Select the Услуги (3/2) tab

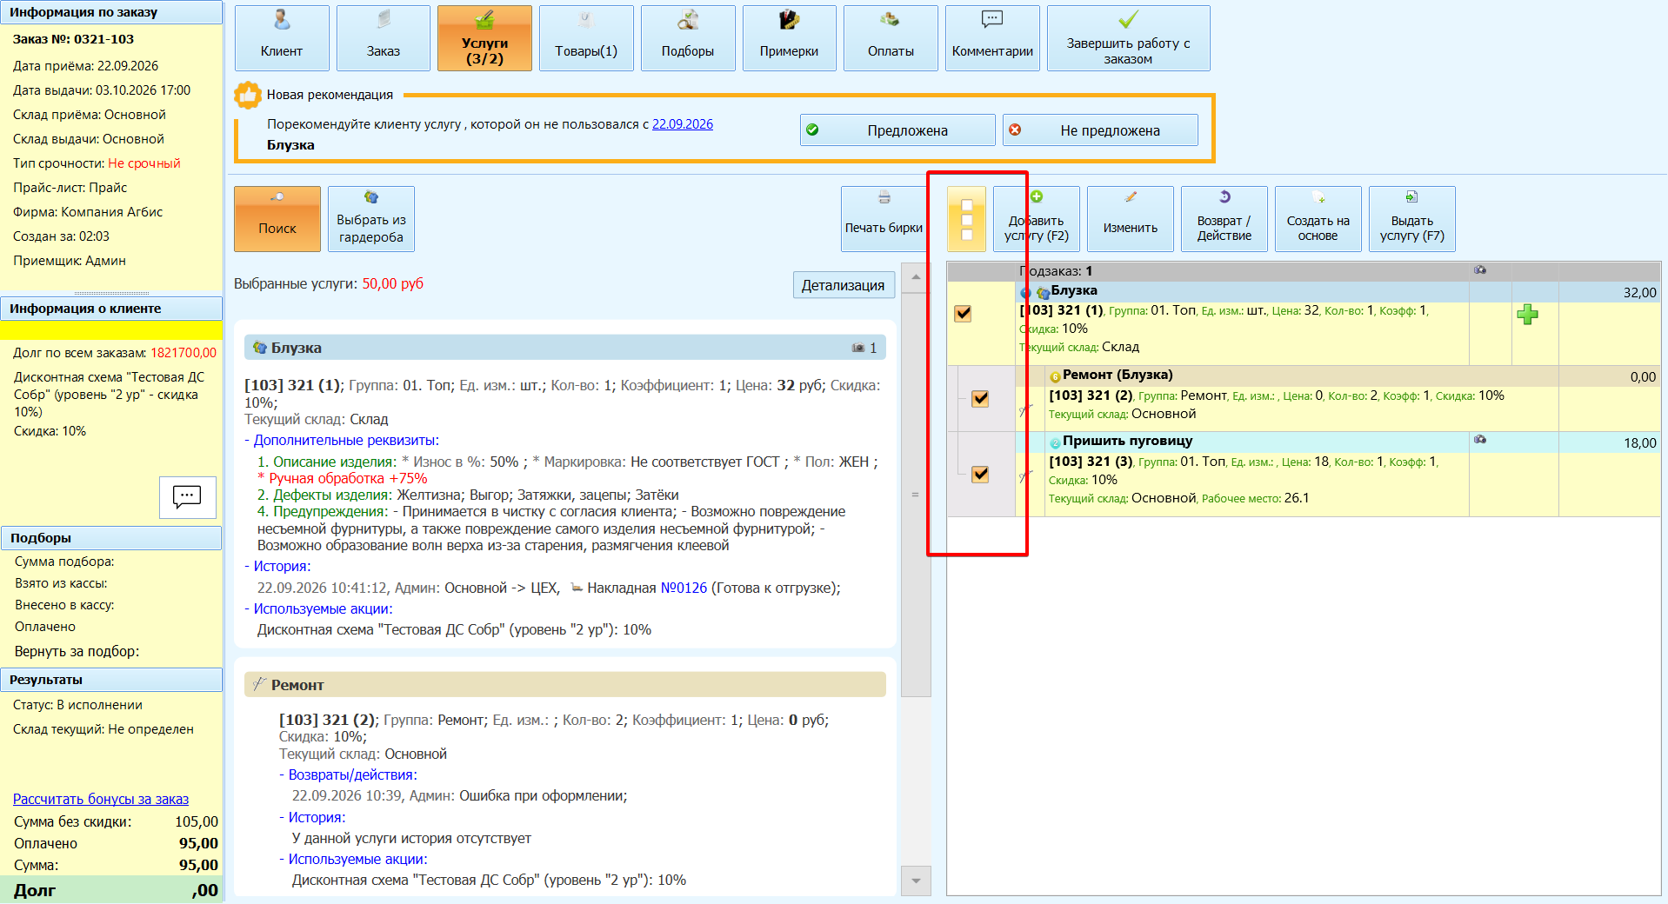point(484,38)
